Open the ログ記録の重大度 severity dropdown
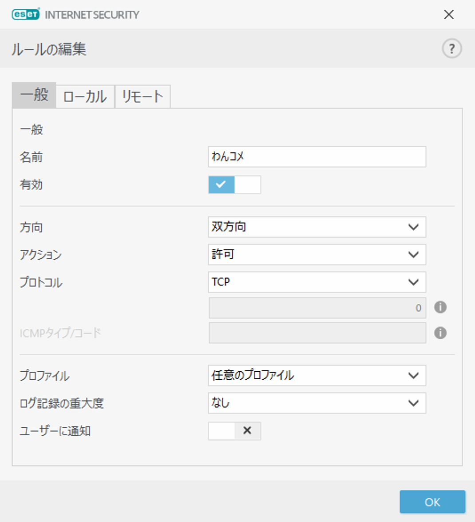The image size is (475, 522). [317, 403]
